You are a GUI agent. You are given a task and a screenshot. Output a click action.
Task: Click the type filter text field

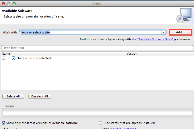point(97,48)
